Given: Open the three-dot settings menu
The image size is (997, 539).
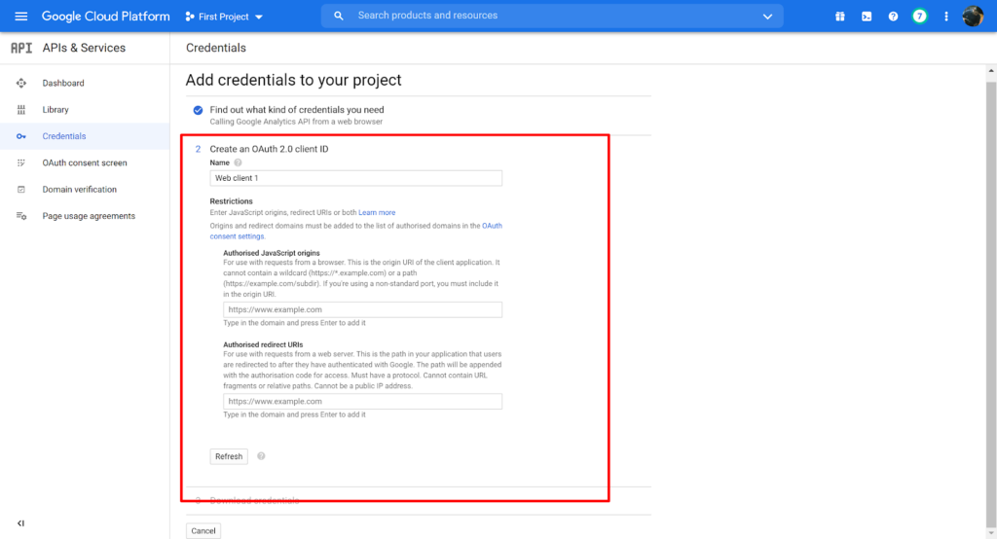Looking at the screenshot, I should (946, 17).
